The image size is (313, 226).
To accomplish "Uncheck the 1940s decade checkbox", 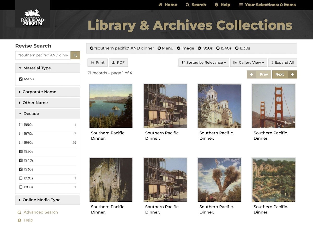I will coord(21,160).
